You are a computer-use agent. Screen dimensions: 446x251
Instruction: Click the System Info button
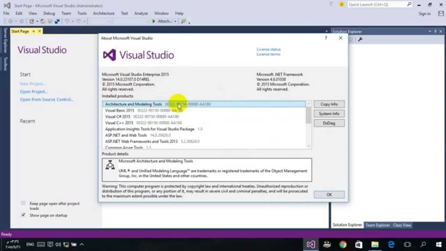point(329,114)
